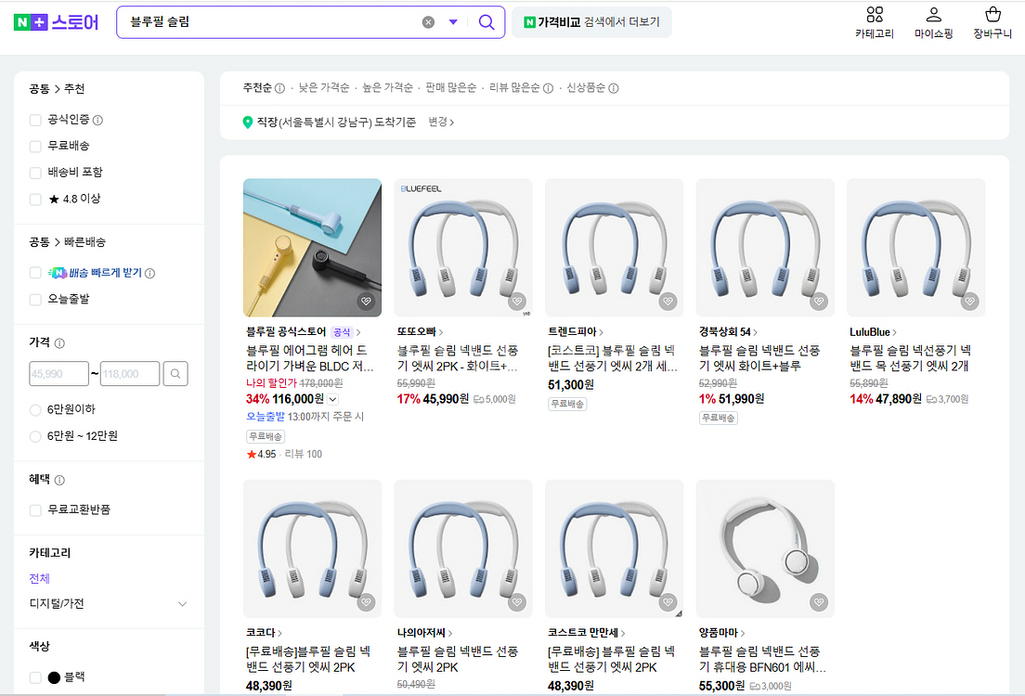Image resolution: width=1025 pixels, height=696 pixels.
Task: Visit the 트렌드피아 store page
Action: 576,332
